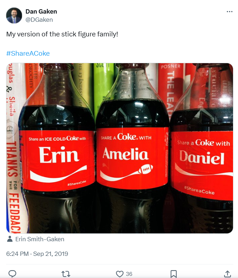Image resolution: width=238 pixels, height=278 pixels.
Task: Click the football graphic on Amelia label
Action: click(146, 169)
